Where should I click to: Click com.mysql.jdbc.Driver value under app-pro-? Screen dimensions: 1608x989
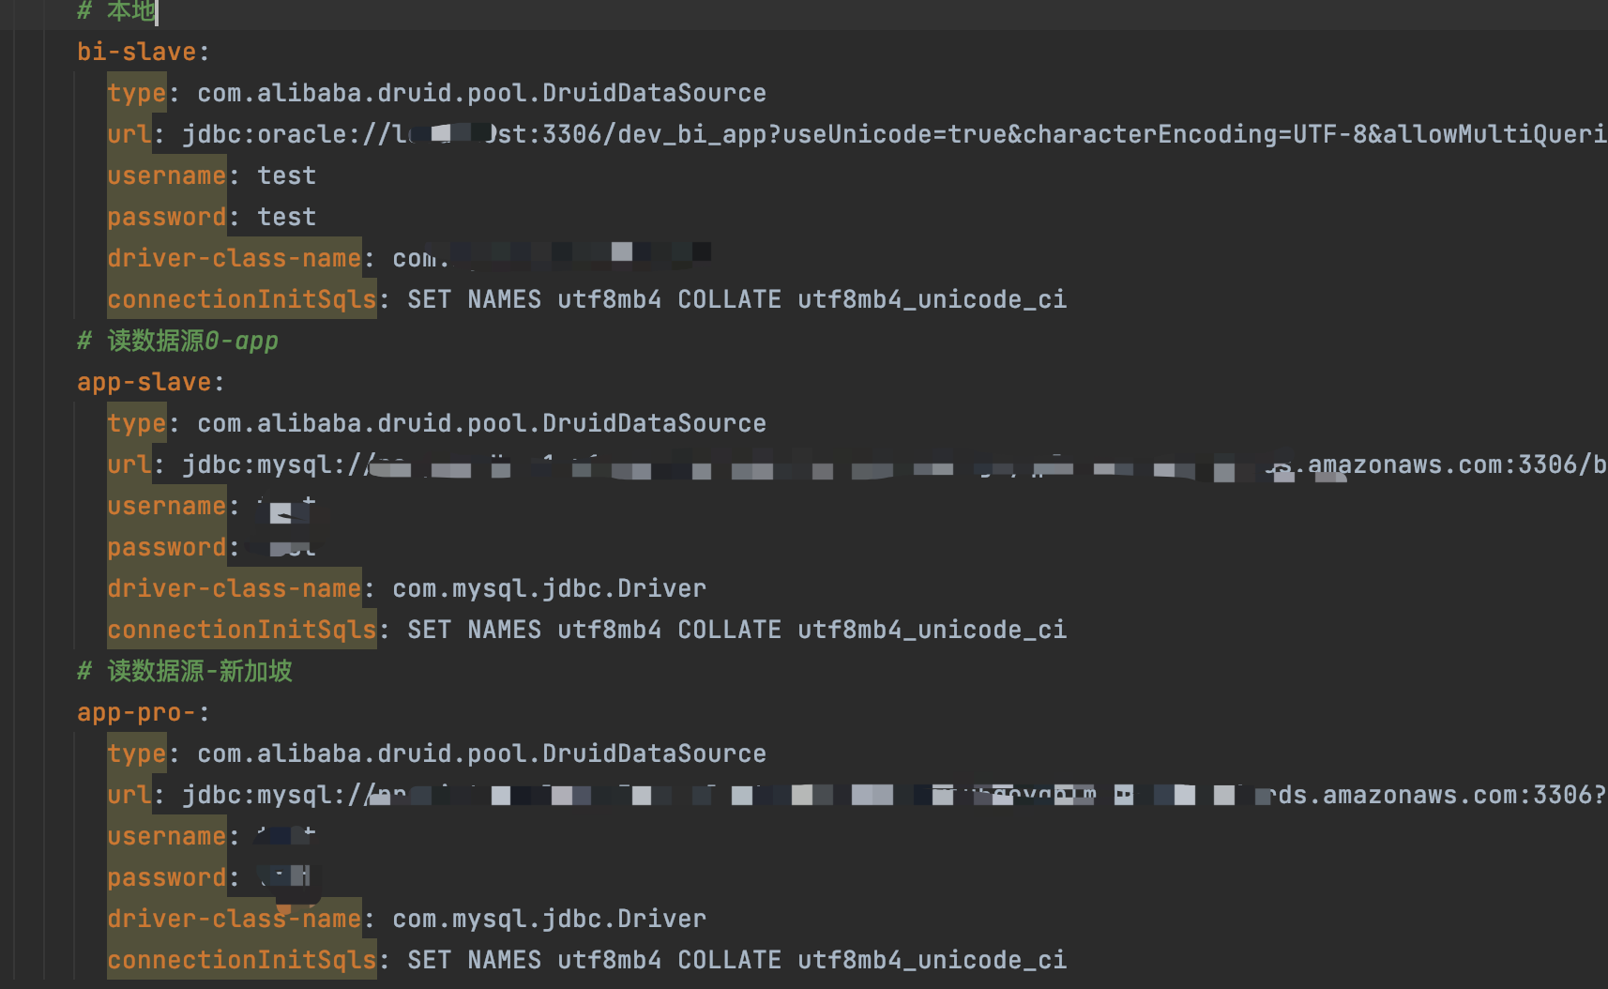click(550, 919)
